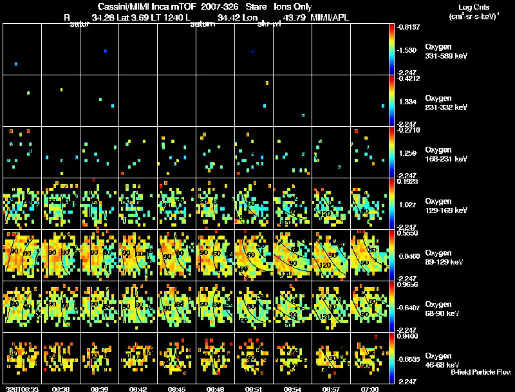Click the date '2007-326' in the title
This screenshot has width=515, height=392.
[220, 7]
